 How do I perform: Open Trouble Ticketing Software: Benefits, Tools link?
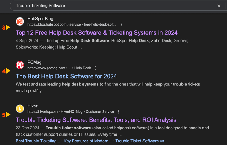pos(96,120)
